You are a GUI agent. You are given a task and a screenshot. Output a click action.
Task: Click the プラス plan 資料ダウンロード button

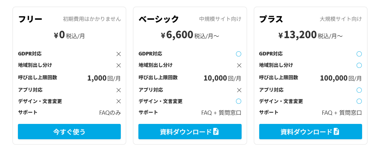(x=310, y=132)
